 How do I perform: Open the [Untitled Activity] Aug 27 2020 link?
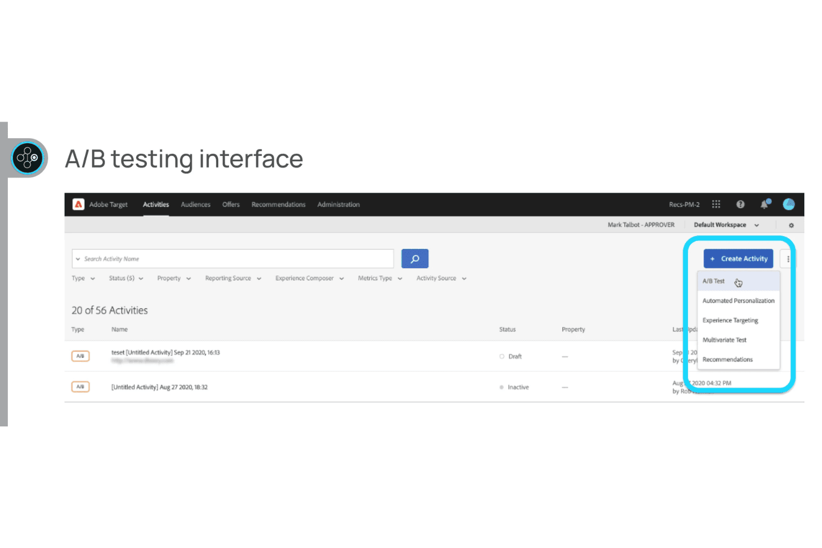(x=159, y=387)
